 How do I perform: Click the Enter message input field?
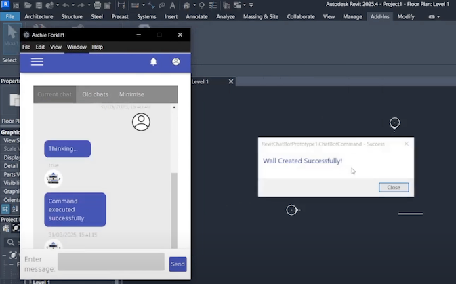[x=111, y=262]
